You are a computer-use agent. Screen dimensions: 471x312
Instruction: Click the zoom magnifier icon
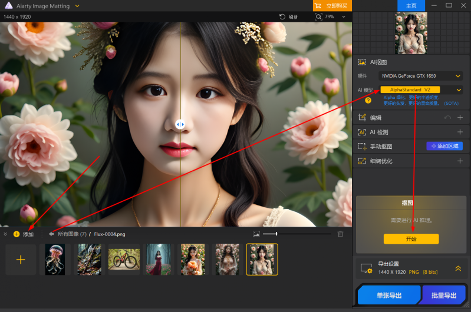(x=318, y=17)
